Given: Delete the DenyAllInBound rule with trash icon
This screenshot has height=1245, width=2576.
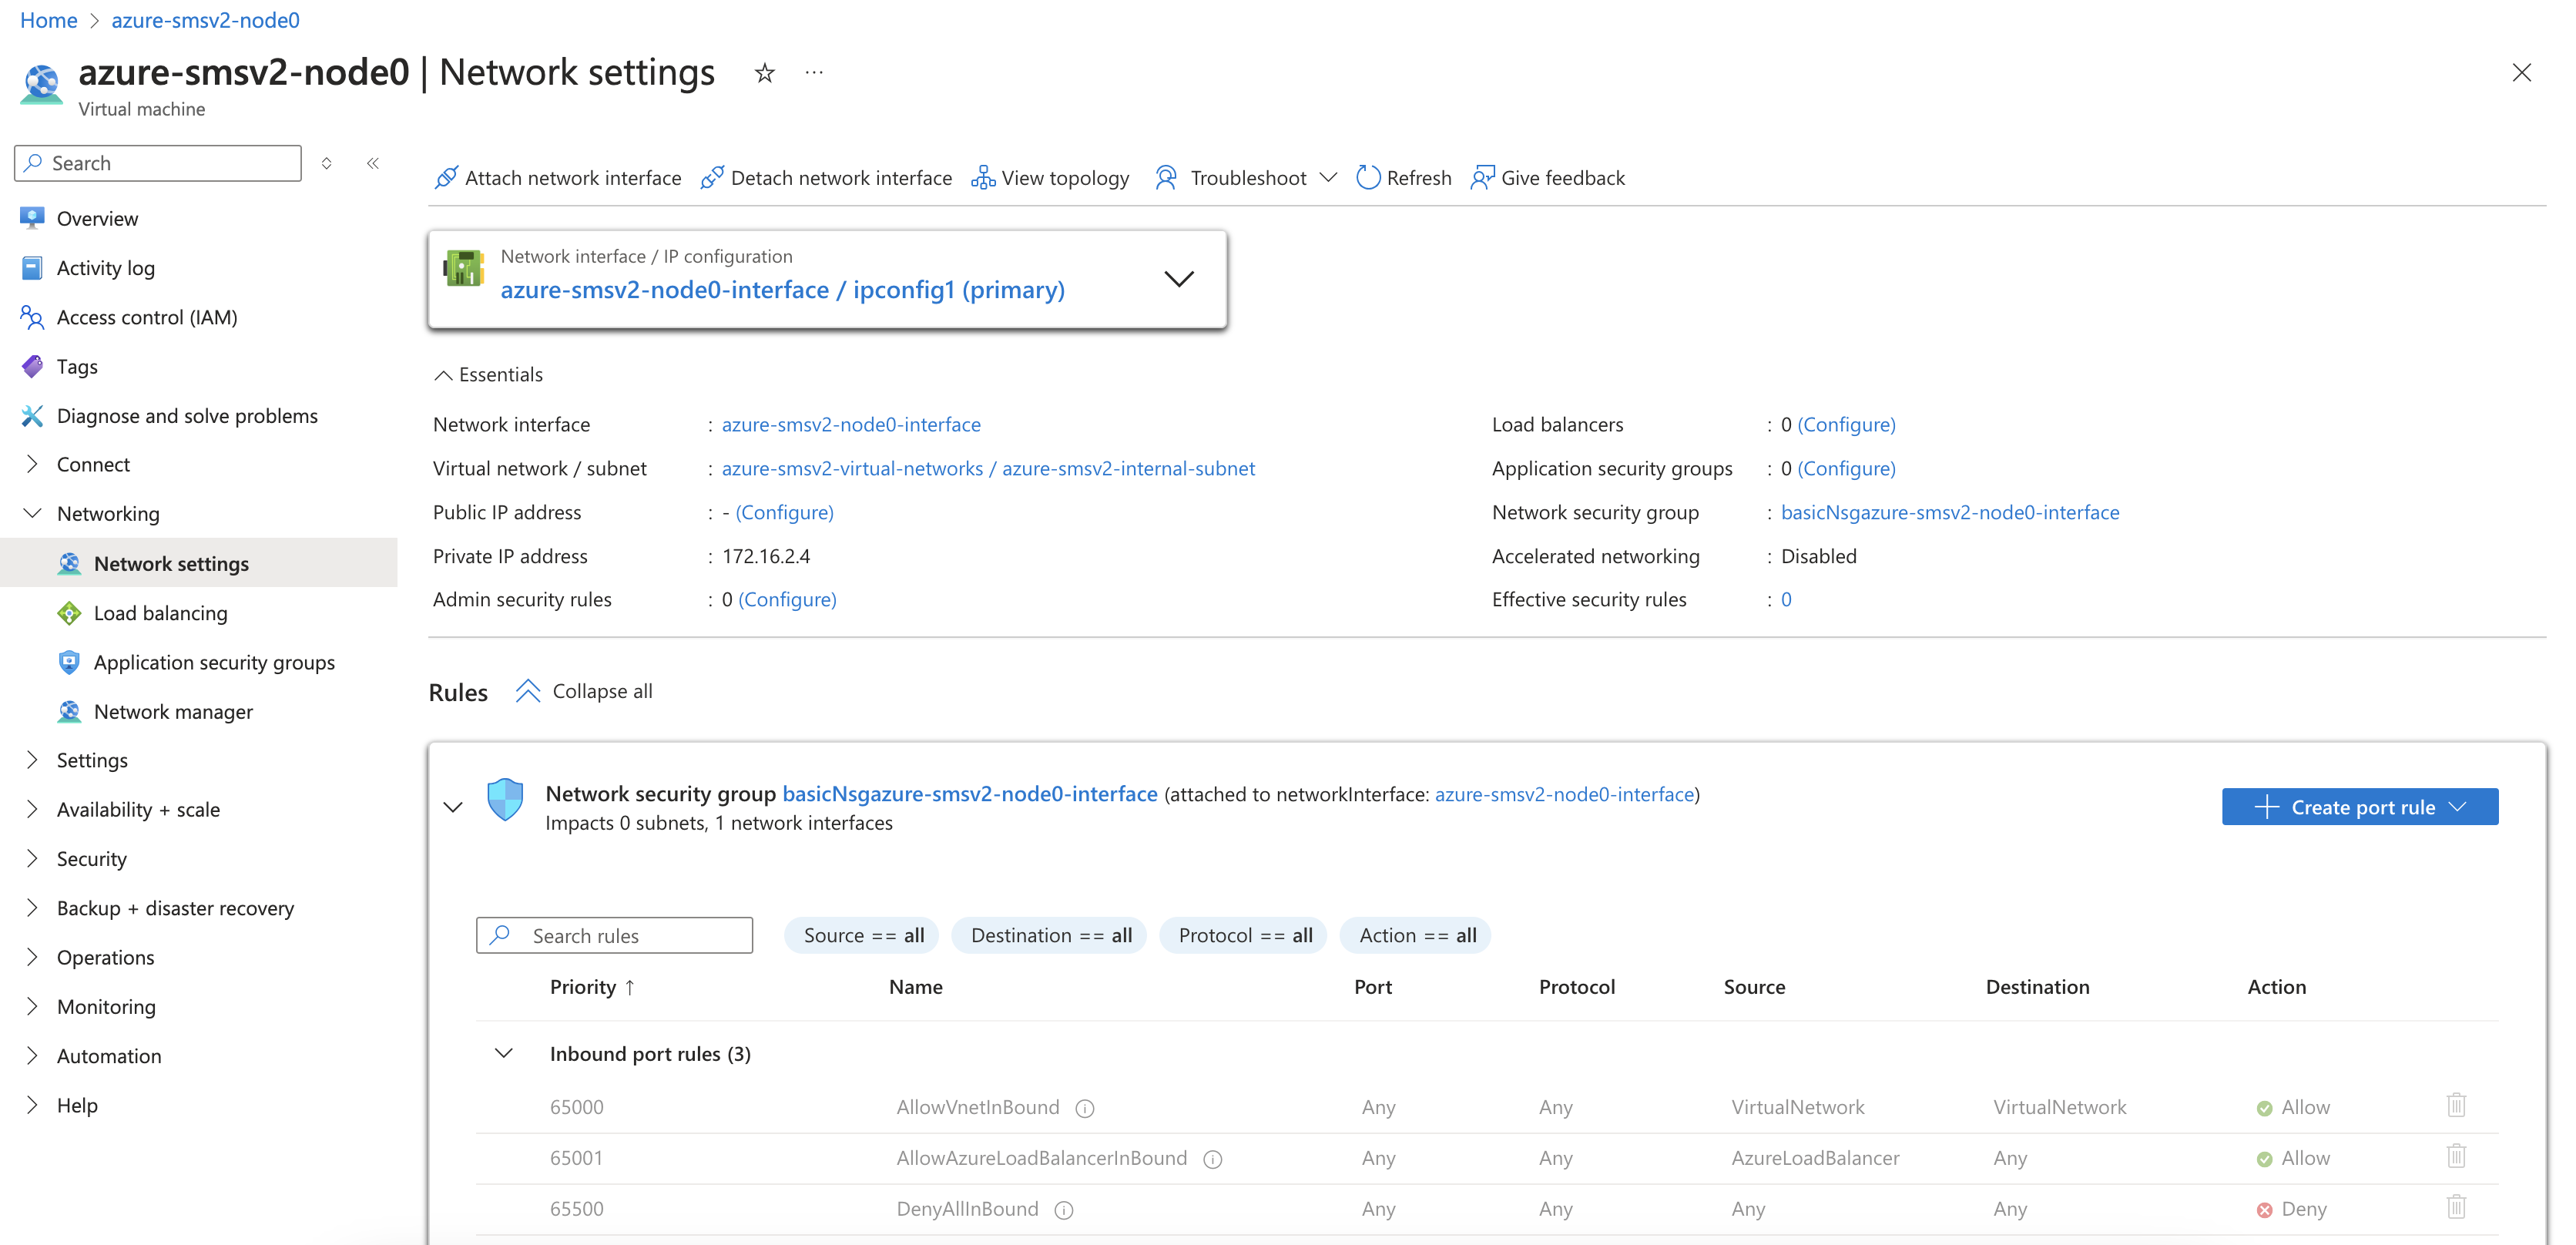Looking at the screenshot, I should click(2456, 1208).
